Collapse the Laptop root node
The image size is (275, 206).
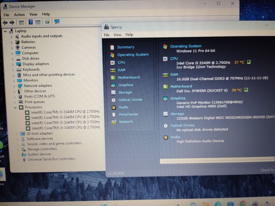click(x=5, y=31)
